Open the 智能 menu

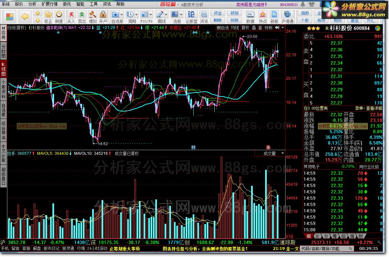coord(80,4)
